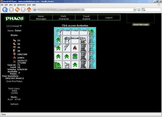Click the page icon in the address bar
Screen dimensions: 162x117
(x=35, y=10)
